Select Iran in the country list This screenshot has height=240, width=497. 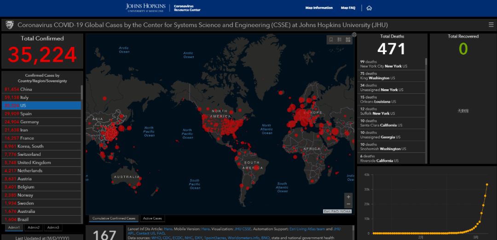pos(41,130)
